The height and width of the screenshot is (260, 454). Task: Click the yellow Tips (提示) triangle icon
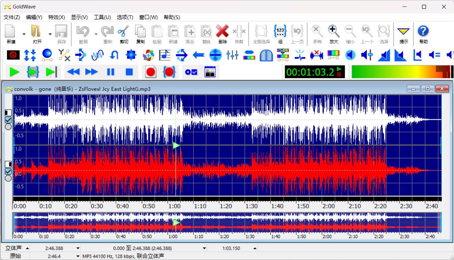403,34
